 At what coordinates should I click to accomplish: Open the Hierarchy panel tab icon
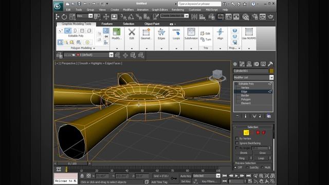tap(249, 64)
